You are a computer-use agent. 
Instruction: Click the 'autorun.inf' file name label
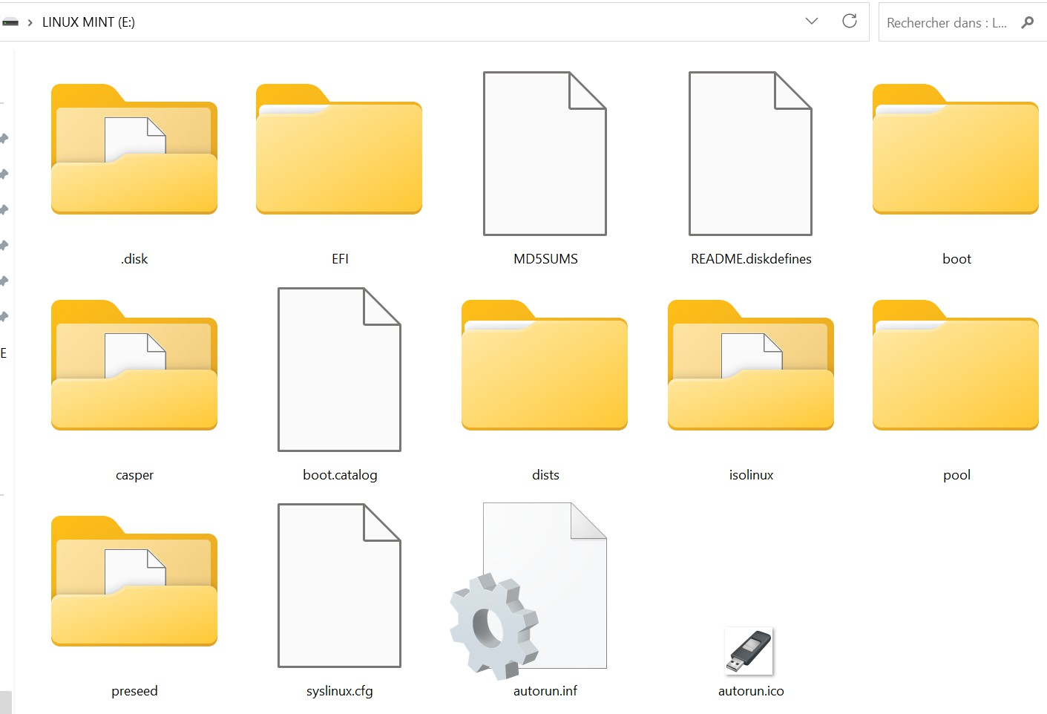coord(545,691)
